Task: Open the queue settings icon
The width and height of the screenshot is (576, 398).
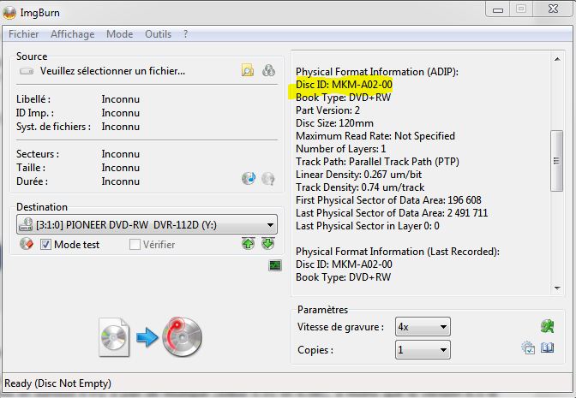Action: tap(528, 348)
